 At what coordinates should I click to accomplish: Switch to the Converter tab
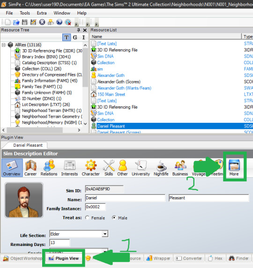point(189,258)
